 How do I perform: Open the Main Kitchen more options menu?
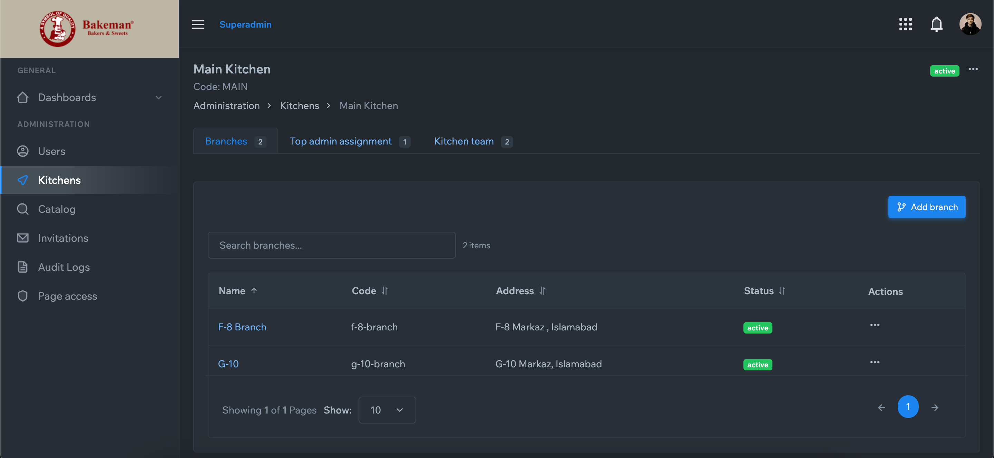coord(973,69)
